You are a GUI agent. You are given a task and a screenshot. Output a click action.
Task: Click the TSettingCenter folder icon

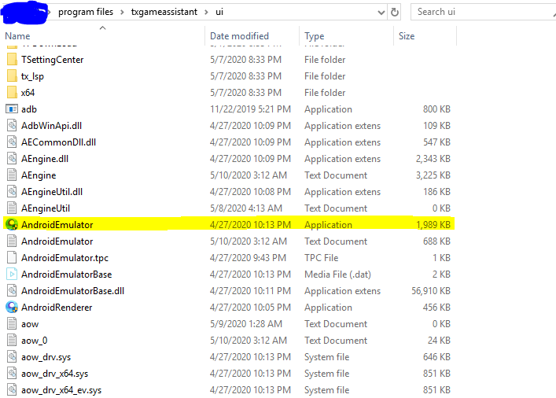[x=12, y=59]
